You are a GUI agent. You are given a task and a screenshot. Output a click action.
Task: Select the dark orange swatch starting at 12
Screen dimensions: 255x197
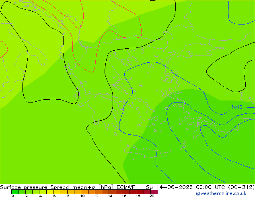99,192
